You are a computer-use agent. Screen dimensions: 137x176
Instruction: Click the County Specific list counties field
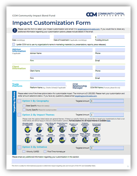[91, 109]
